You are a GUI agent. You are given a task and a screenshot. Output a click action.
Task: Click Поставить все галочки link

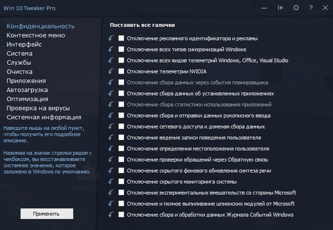tap(142, 25)
